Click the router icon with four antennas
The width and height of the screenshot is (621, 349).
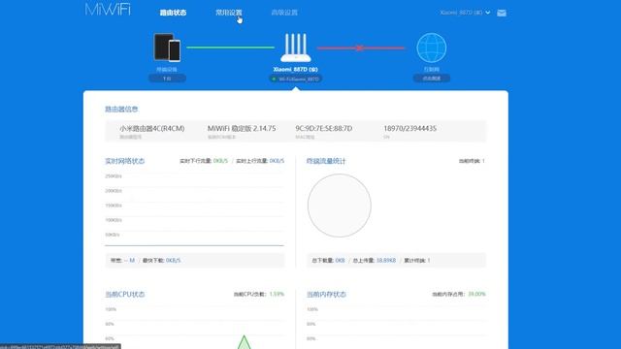point(295,48)
